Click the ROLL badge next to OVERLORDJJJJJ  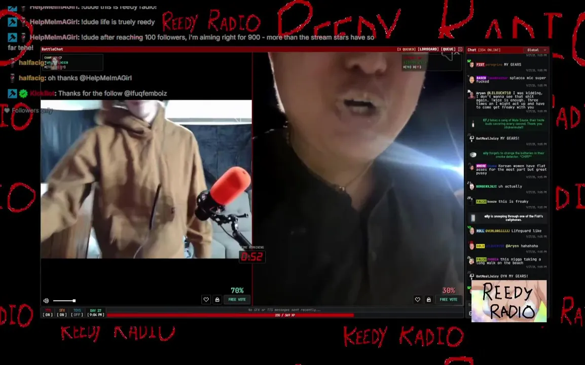tap(480, 231)
